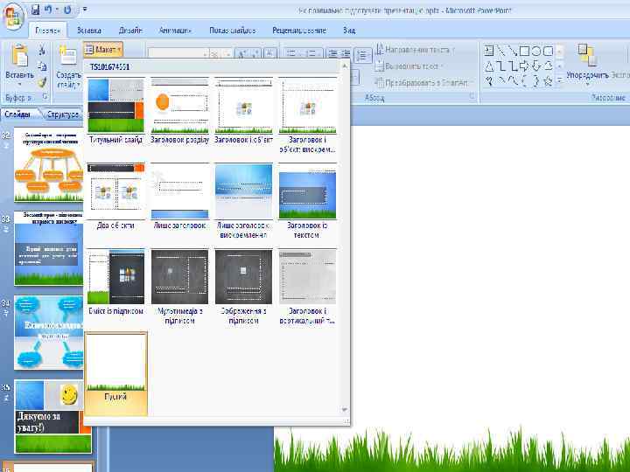Image resolution: width=630 pixels, height=472 pixels.
Task: Select the Дякуємо за увагу slide thumbnail
Action: point(53,416)
